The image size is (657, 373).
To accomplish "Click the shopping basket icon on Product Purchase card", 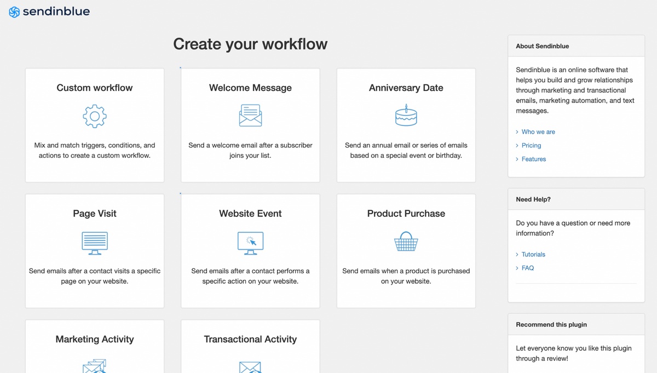I will [406, 242].
